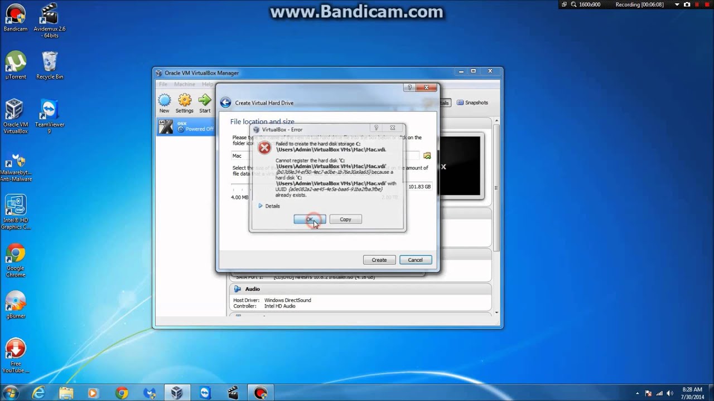The width and height of the screenshot is (714, 401).
Task: Click the Bandicam magnifier icon beside 1600x900
Action: click(573, 4)
